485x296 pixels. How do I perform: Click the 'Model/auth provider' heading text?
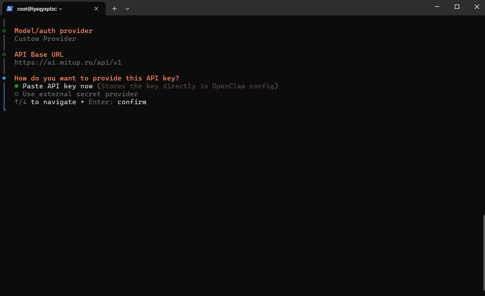pos(54,31)
